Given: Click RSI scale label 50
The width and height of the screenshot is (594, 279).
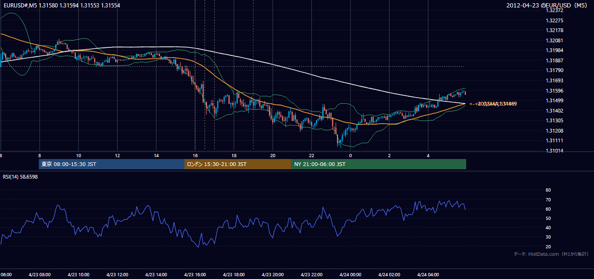Looking at the screenshot, I should 548,218.
